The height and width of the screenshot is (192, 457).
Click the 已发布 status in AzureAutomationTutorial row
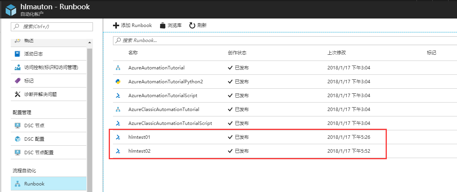click(238, 68)
